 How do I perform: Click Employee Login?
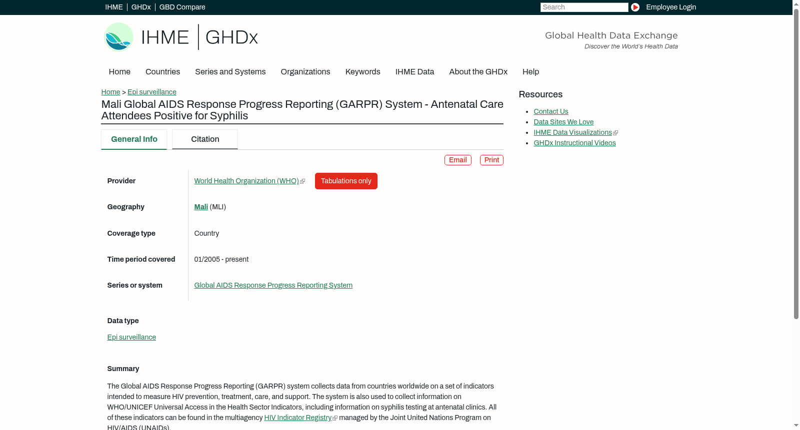pos(671,7)
